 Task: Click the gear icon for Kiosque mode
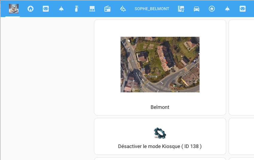pos(160,133)
